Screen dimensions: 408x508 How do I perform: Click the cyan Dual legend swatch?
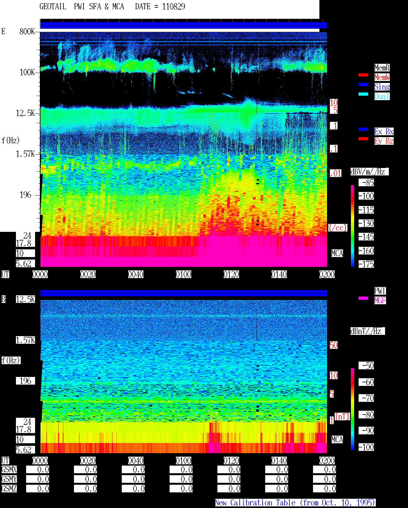click(363, 94)
